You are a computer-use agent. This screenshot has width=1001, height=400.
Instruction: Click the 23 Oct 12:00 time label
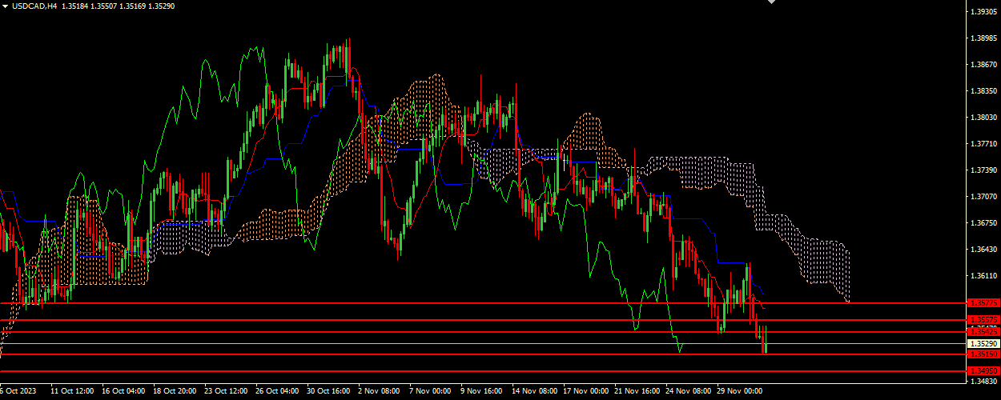(226, 393)
